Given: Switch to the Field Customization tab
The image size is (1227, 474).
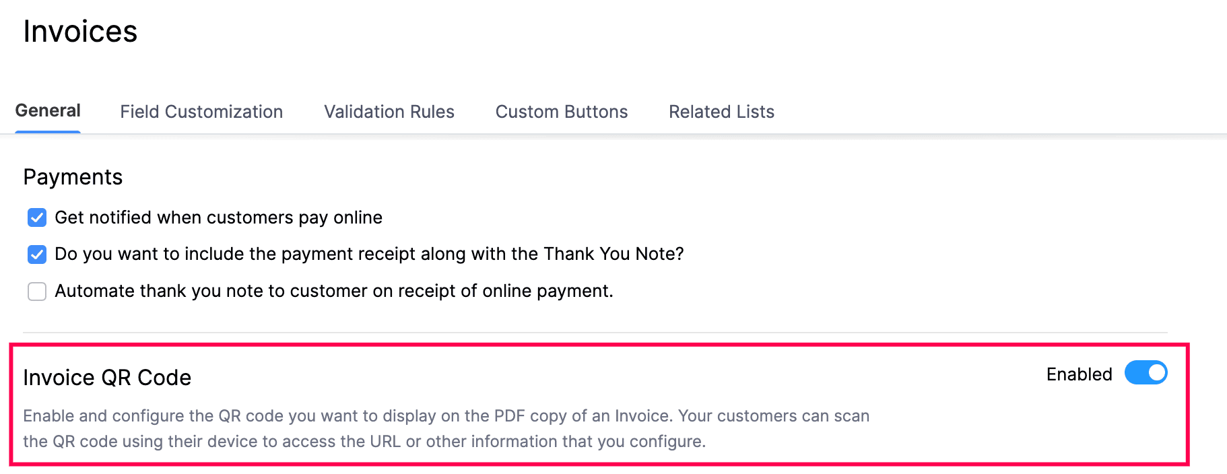Looking at the screenshot, I should [201, 112].
